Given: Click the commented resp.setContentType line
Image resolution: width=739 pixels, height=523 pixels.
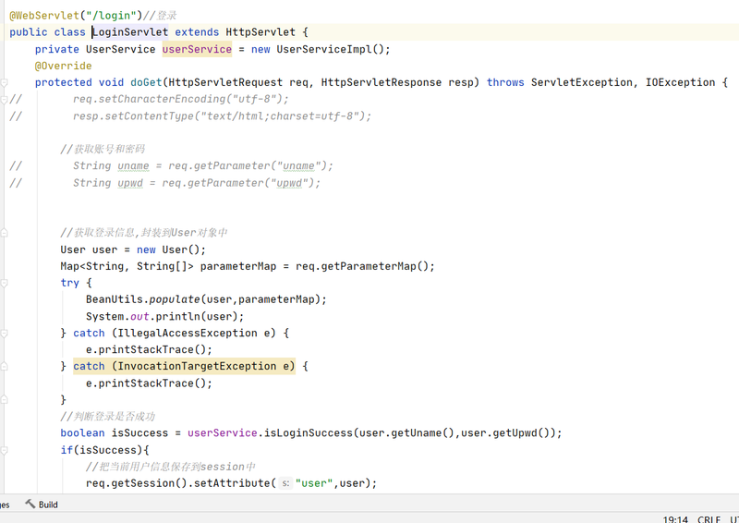Looking at the screenshot, I should coord(222,116).
